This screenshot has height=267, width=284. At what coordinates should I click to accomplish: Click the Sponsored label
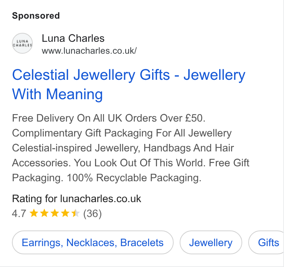pyautogui.click(x=36, y=16)
